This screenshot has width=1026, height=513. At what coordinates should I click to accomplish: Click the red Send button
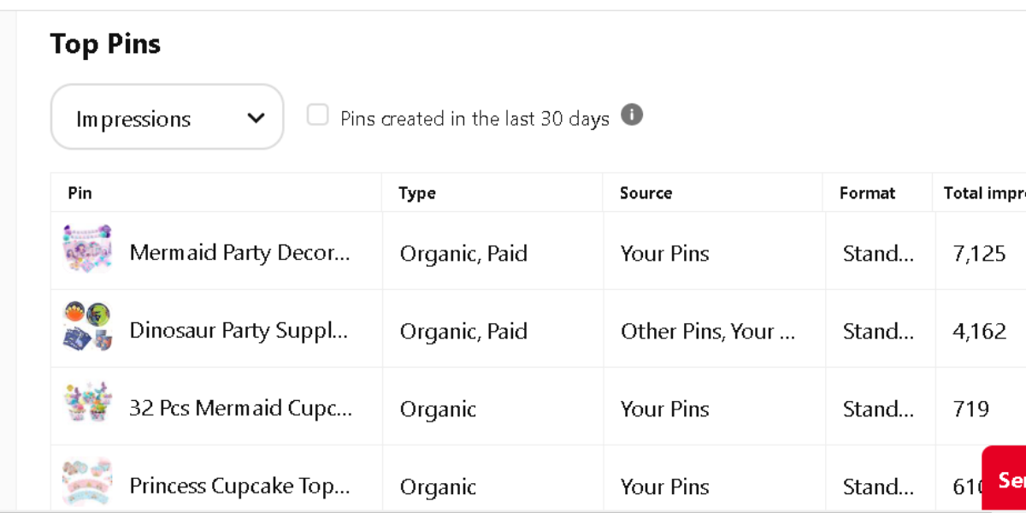(x=1005, y=479)
